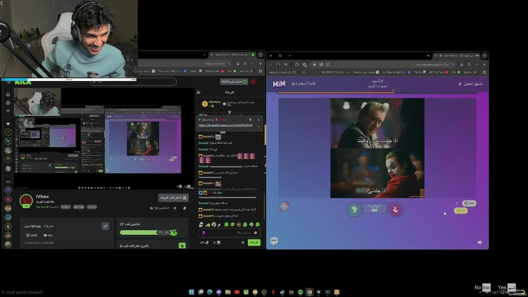Image resolution: width=528 pixels, height=297 pixels.
Task: Open Steam from the taskbar
Action: point(282,292)
